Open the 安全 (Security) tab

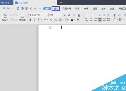[112, 9]
